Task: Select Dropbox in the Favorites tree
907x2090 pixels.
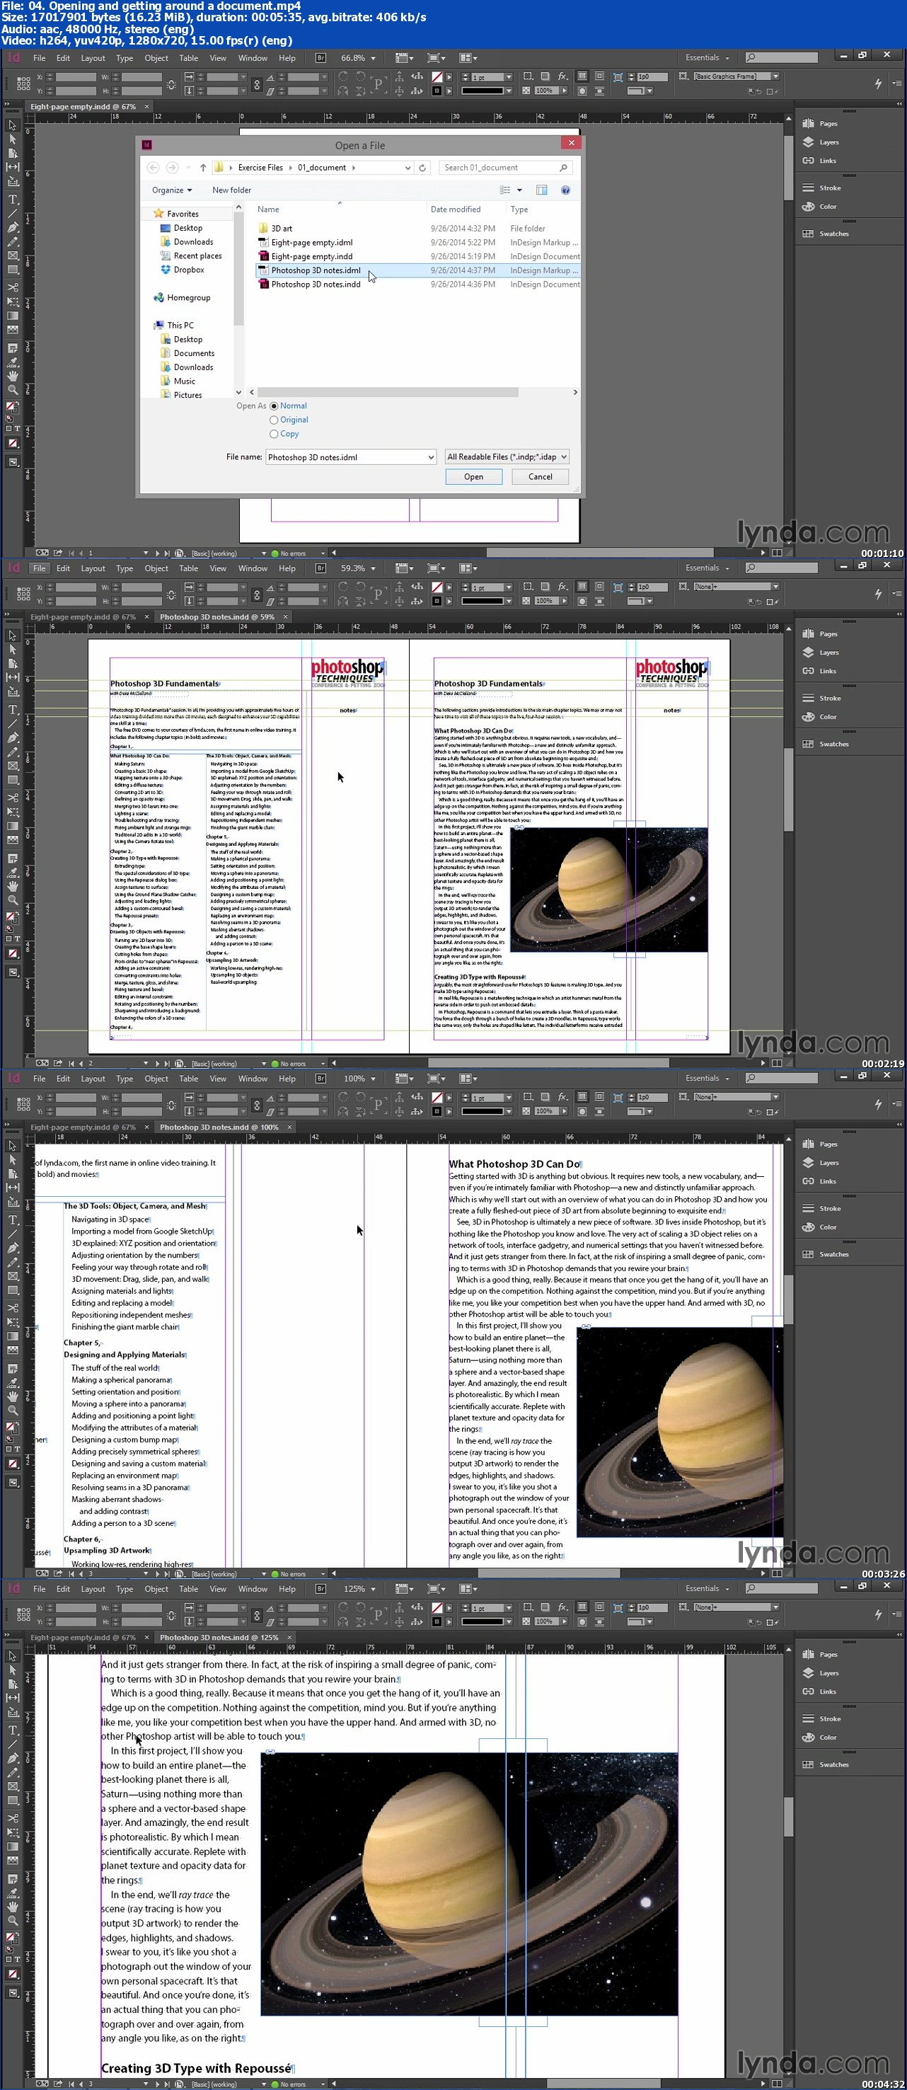Action: coord(183,270)
